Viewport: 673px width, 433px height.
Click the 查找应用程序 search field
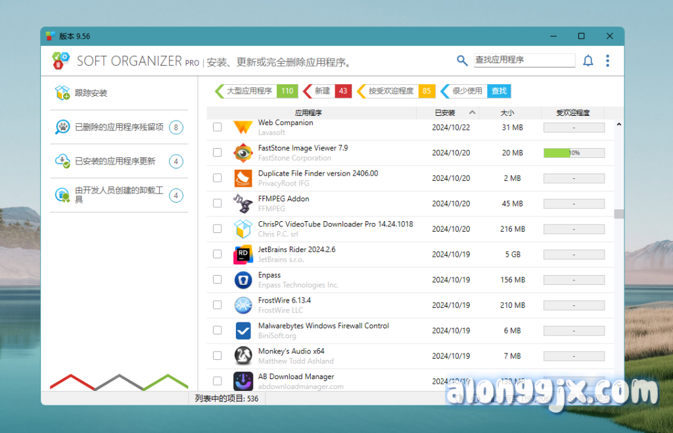(524, 60)
